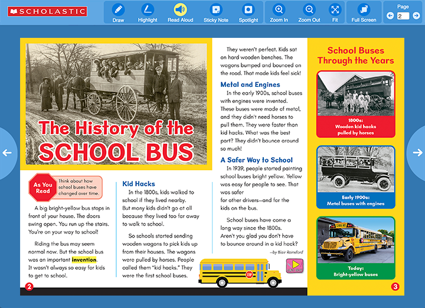The height and width of the screenshot is (308, 425).
Task: Click the page number input field
Action: 403,16
